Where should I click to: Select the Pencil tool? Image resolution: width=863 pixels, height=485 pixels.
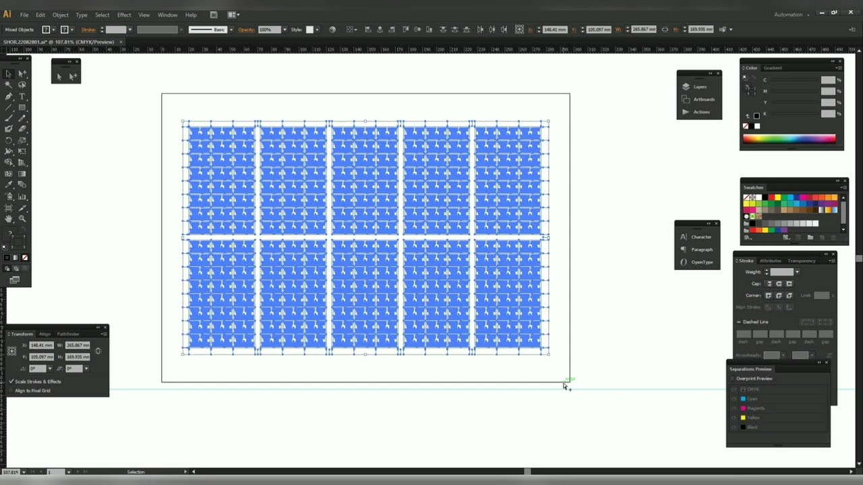tap(22, 118)
